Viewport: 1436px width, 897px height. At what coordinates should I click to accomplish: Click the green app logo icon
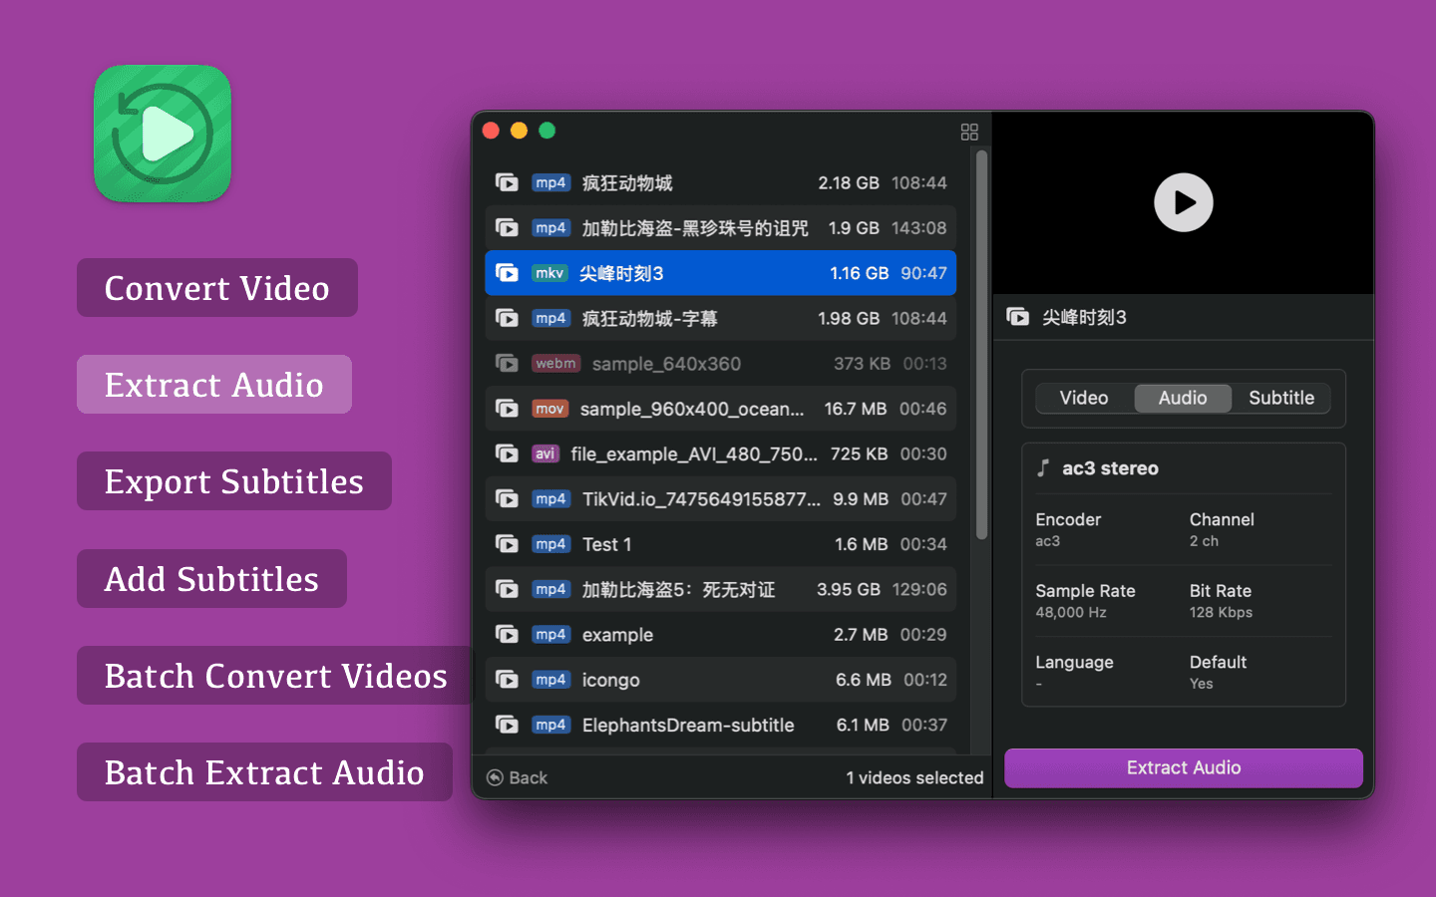tap(163, 134)
